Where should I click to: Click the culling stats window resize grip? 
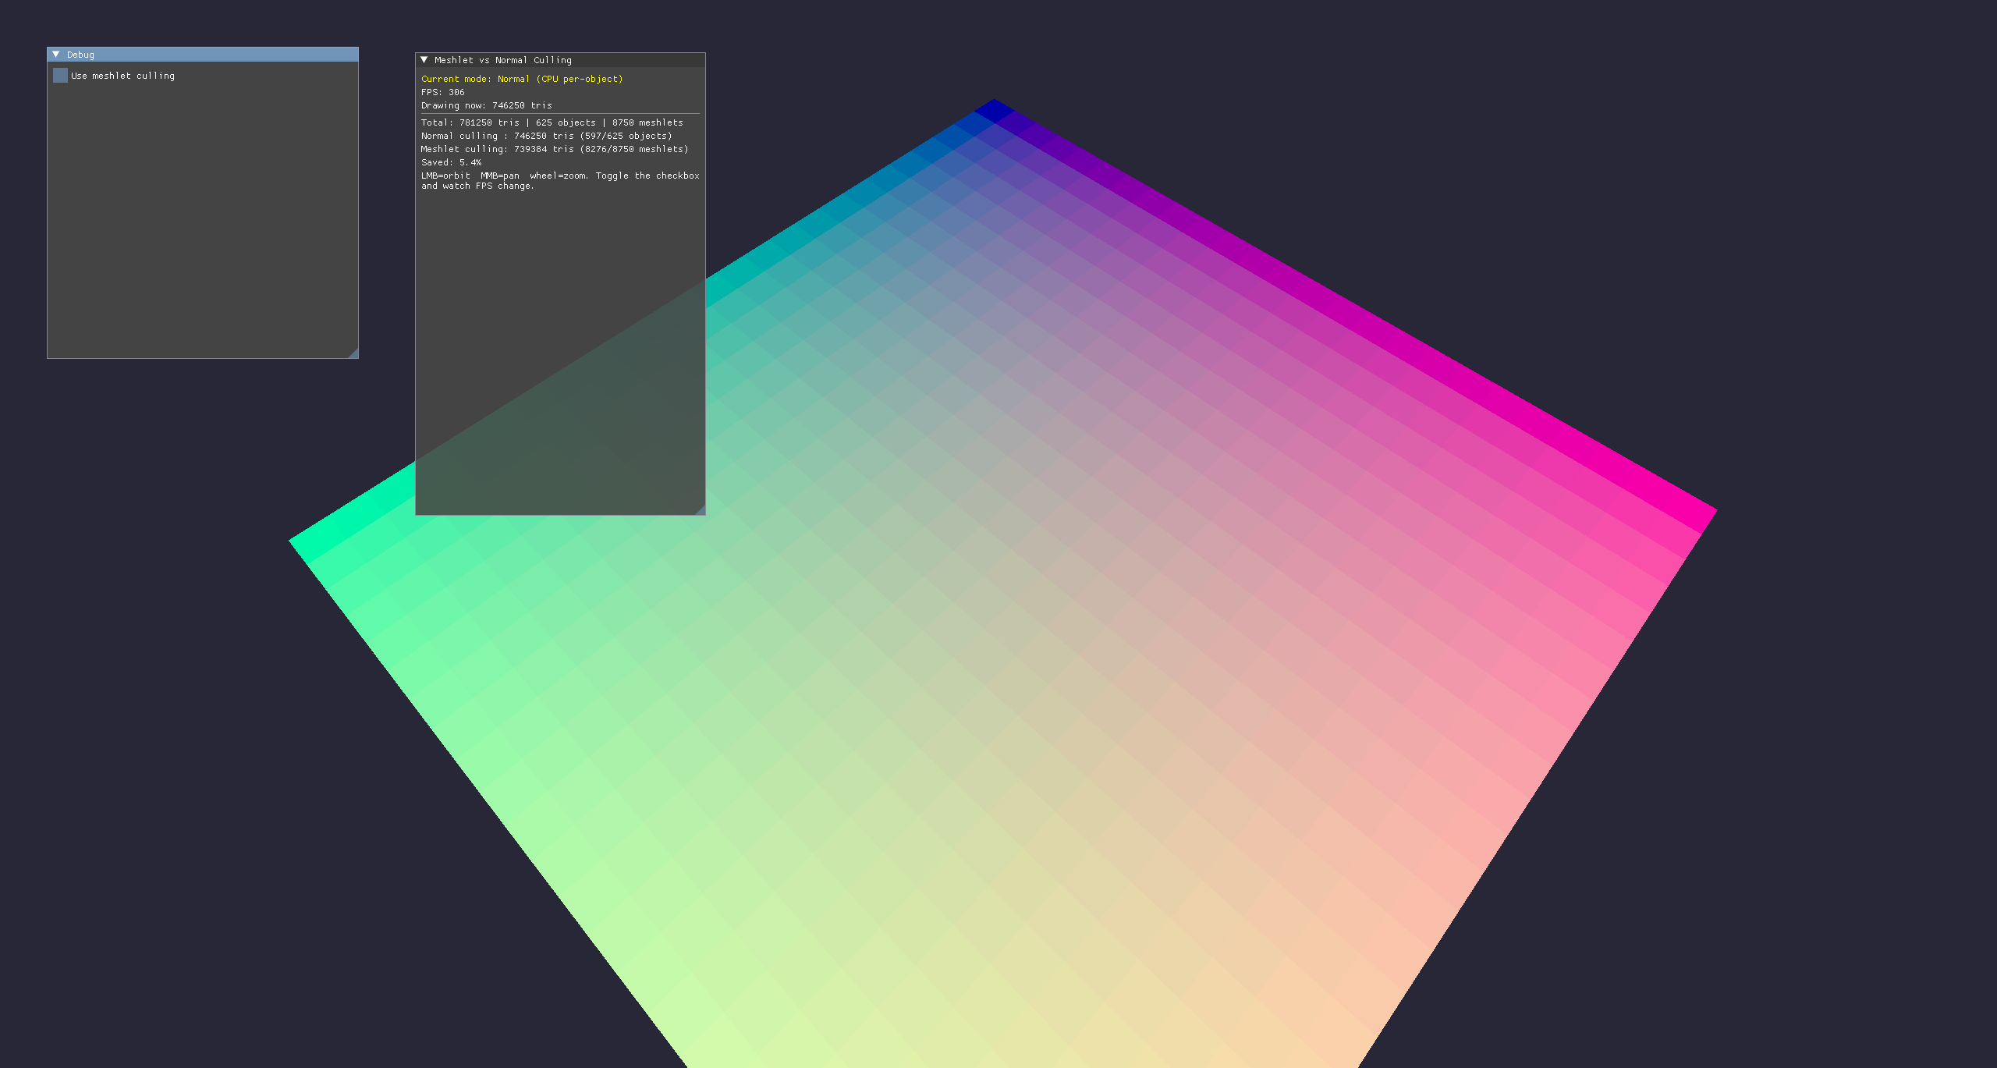tap(700, 509)
